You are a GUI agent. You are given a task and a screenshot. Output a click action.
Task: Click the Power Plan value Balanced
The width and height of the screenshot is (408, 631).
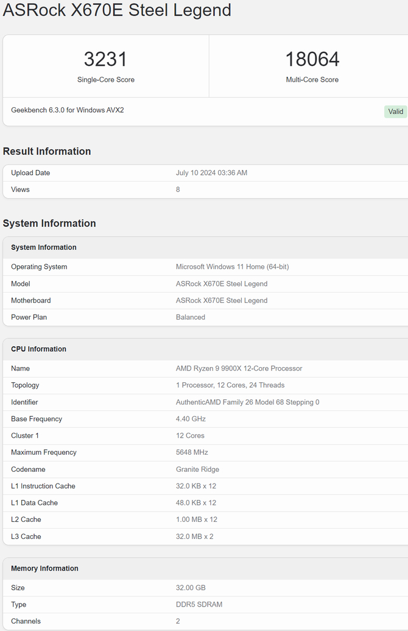[x=191, y=317]
